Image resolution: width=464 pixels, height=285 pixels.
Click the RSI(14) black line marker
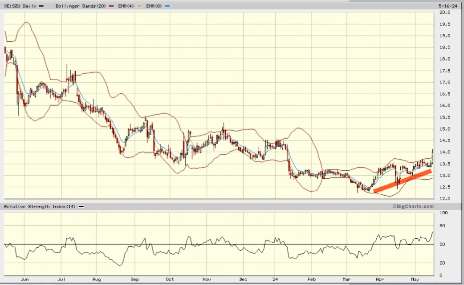[x=81, y=206]
